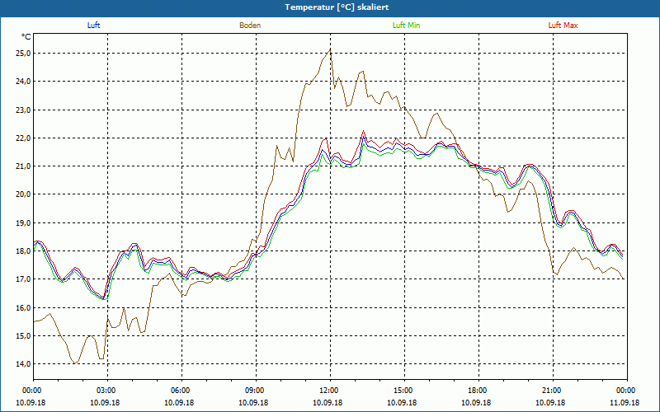The image size is (660, 412).
Task: Click the green Luft Min legend label
Action: [406, 26]
